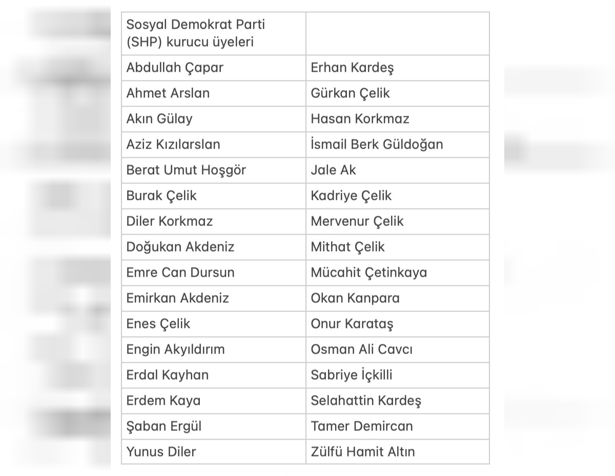The width and height of the screenshot is (615, 476).
Task: Select Emre Can Dursun cell
Action: coord(180,273)
